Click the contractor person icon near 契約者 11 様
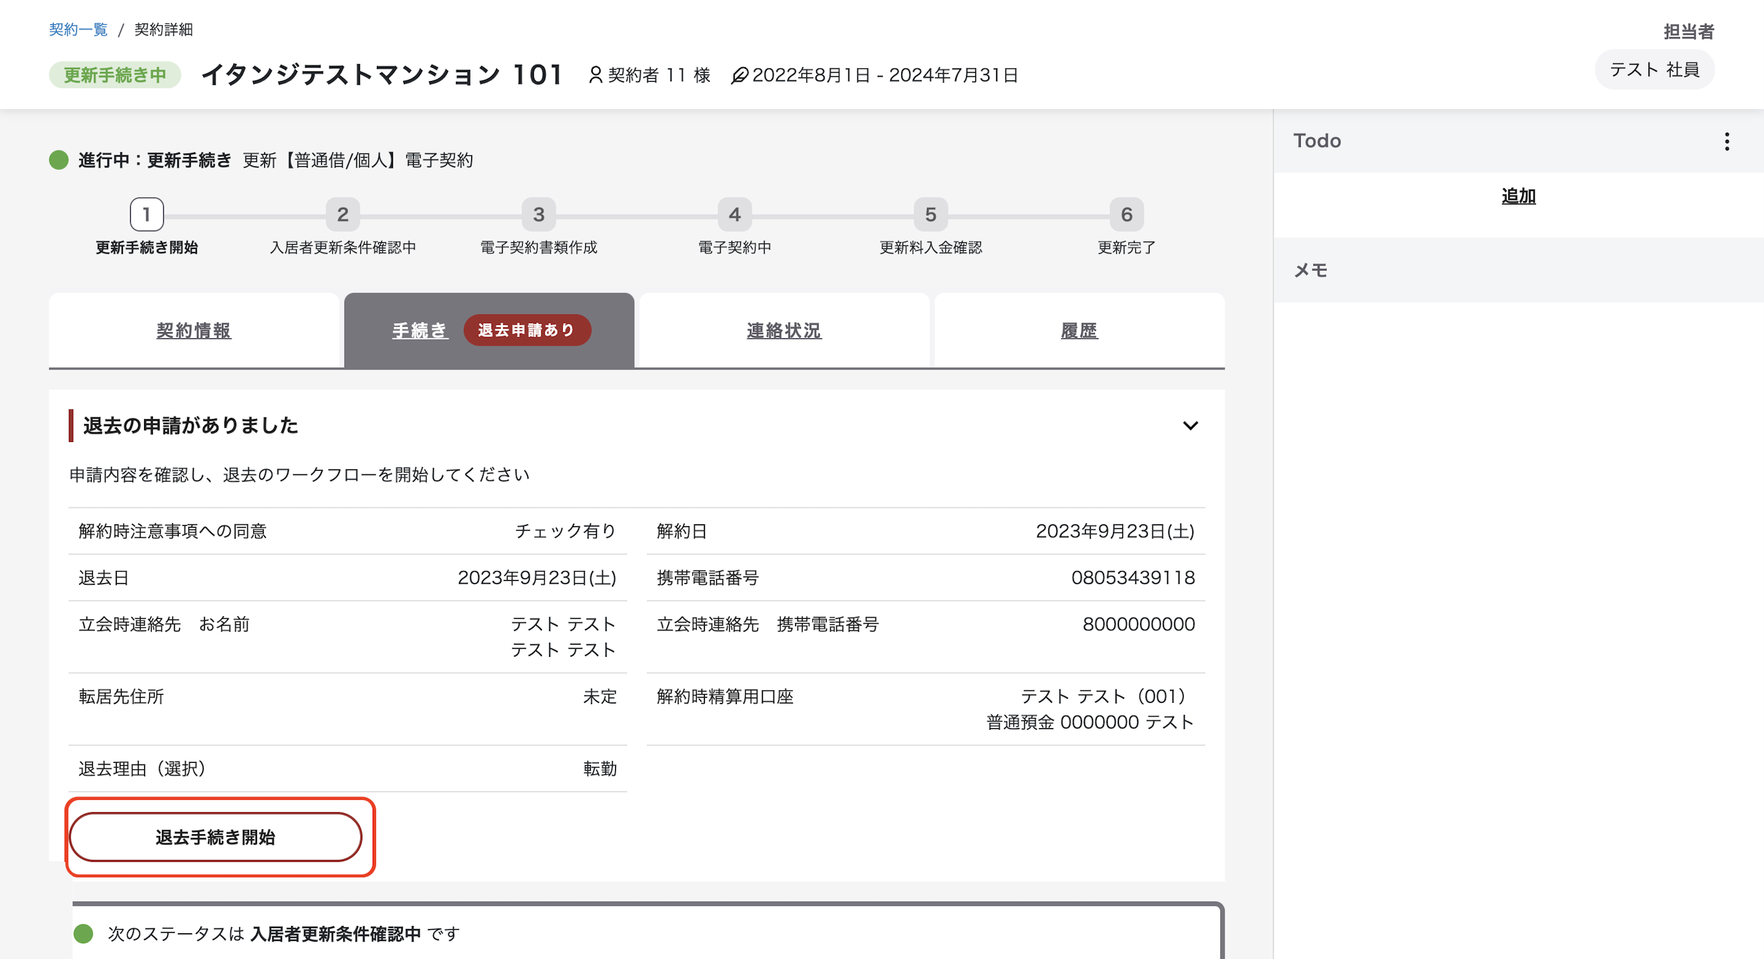 [595, 74]
